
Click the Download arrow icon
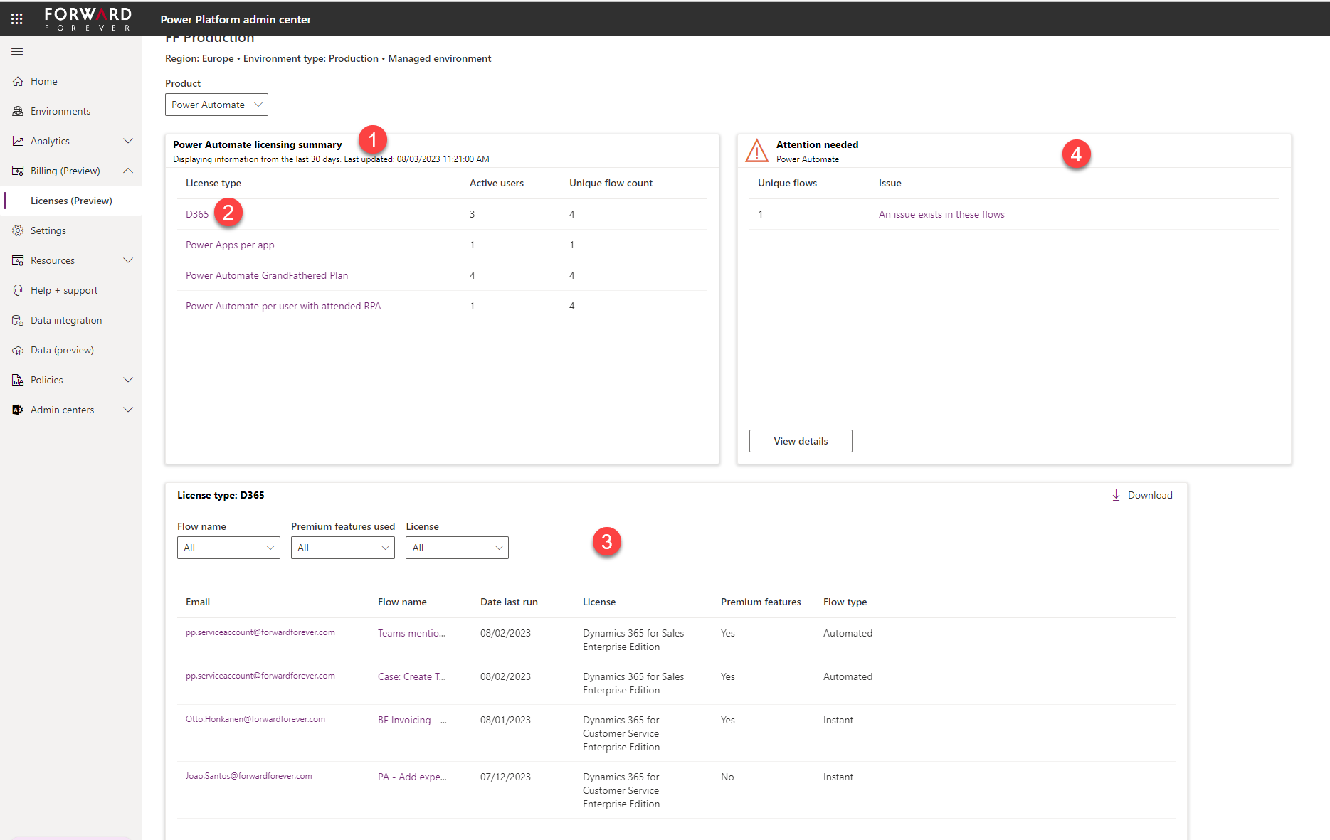[1116, 496]
